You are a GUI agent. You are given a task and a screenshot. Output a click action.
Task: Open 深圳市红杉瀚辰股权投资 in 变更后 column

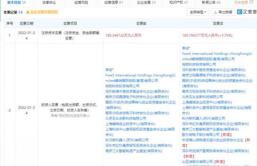pos(215,124)
